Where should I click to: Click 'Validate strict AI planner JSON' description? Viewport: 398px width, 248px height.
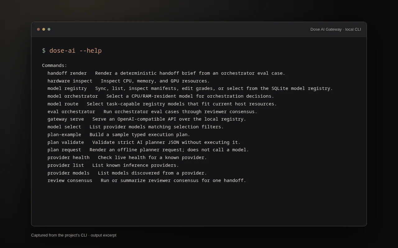[166, 142]
